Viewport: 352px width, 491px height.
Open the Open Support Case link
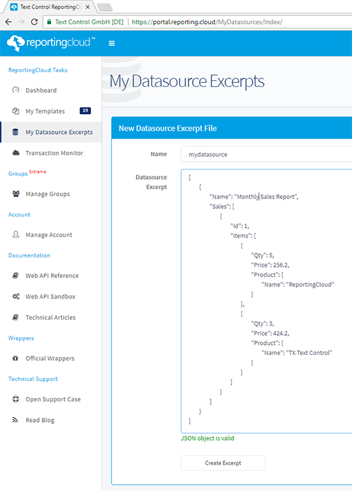click(x=53, y=399)
